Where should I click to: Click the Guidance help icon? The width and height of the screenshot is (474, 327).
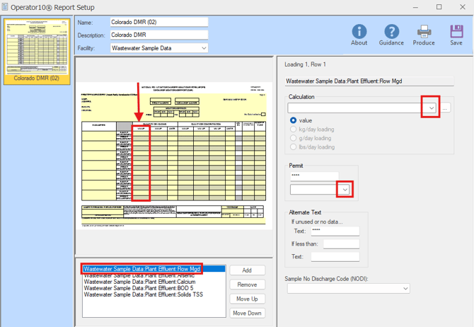point(391,33)
